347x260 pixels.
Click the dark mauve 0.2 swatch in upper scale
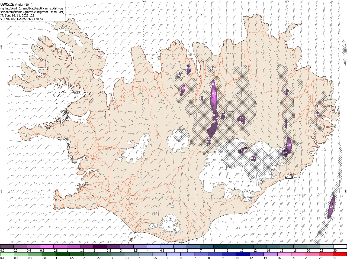[7, 246]
